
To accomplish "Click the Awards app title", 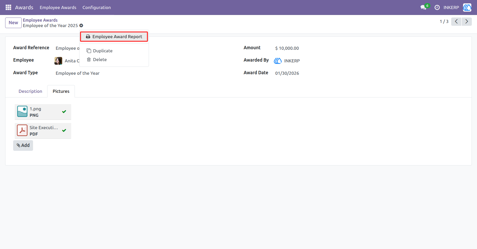I will point(24,7).
